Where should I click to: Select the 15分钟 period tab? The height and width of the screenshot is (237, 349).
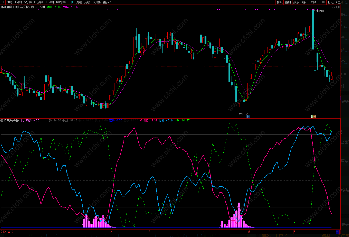point(38,2)
